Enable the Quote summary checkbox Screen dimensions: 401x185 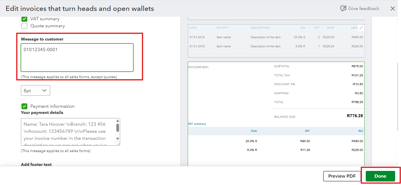[x=24, y=26]
